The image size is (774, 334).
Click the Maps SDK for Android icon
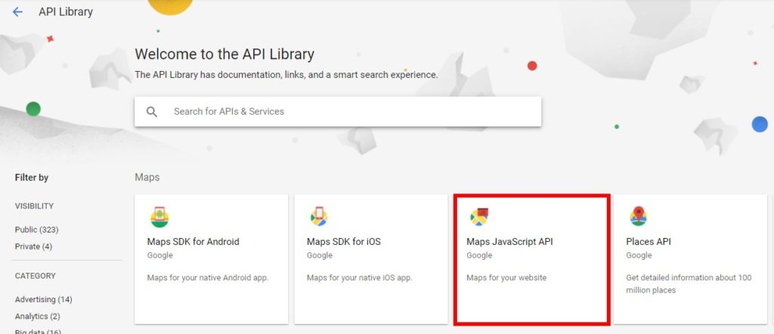[x=159, y=216]
